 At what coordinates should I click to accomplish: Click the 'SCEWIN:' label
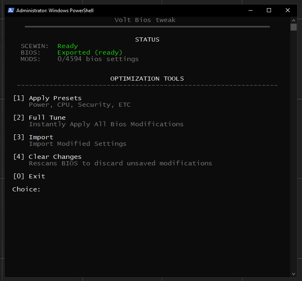35,46
